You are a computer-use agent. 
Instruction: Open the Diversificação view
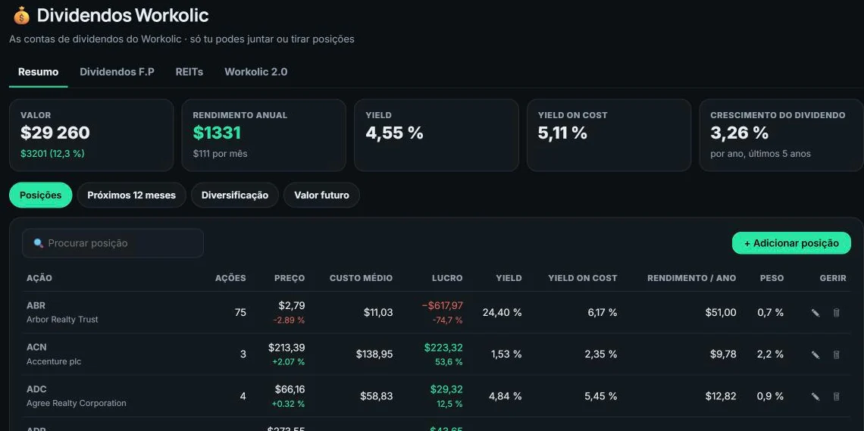(x=235, y=195)
